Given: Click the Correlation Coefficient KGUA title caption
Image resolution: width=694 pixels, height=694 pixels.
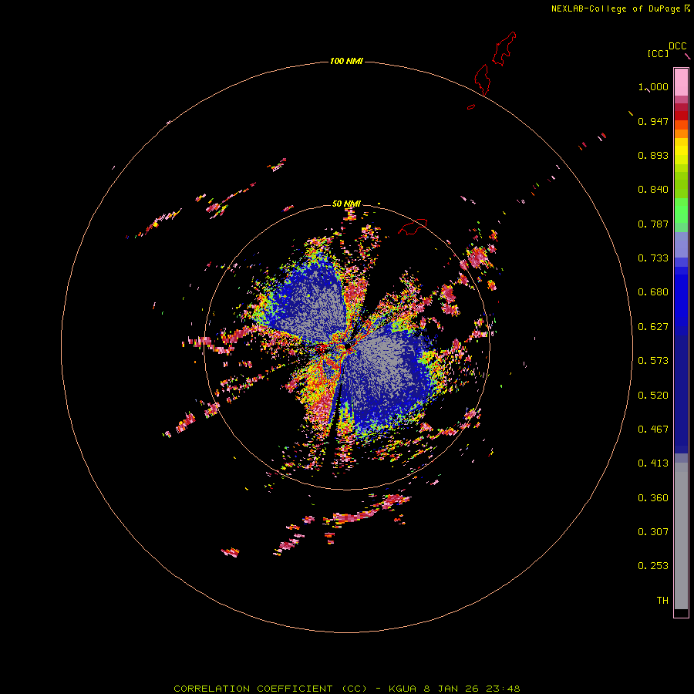Looking at the screenshot, I should (x=346, y=689).
